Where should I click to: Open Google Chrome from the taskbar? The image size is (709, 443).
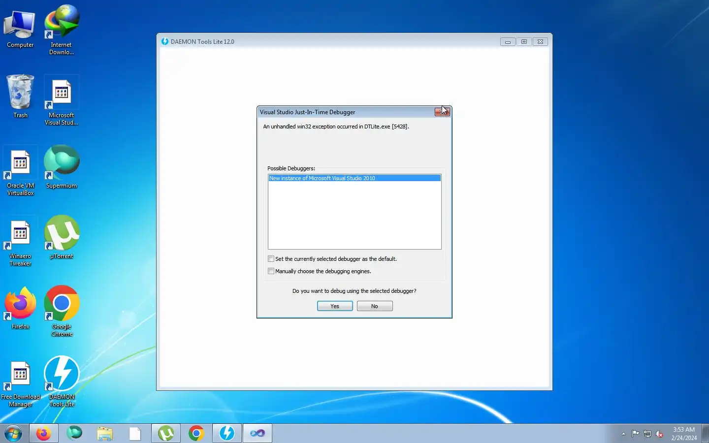pyautogui.click(x=196, y=434)
